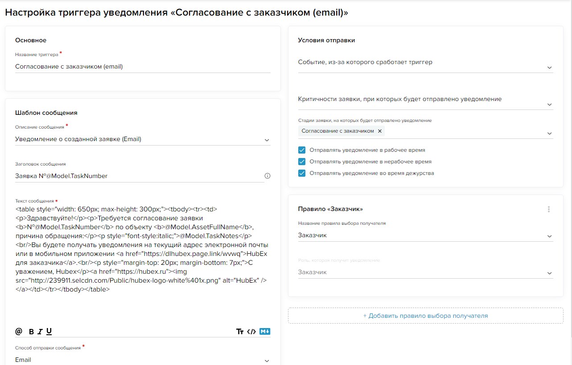572x365 pixels.
Task: Insert a mention with the @ icon
Action: pos(19,331)
